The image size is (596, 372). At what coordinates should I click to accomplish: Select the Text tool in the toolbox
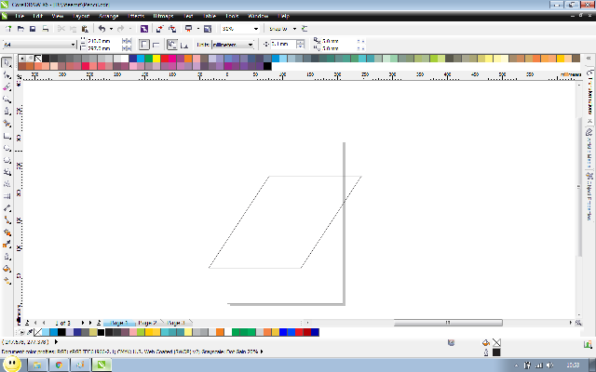[7, 184]
